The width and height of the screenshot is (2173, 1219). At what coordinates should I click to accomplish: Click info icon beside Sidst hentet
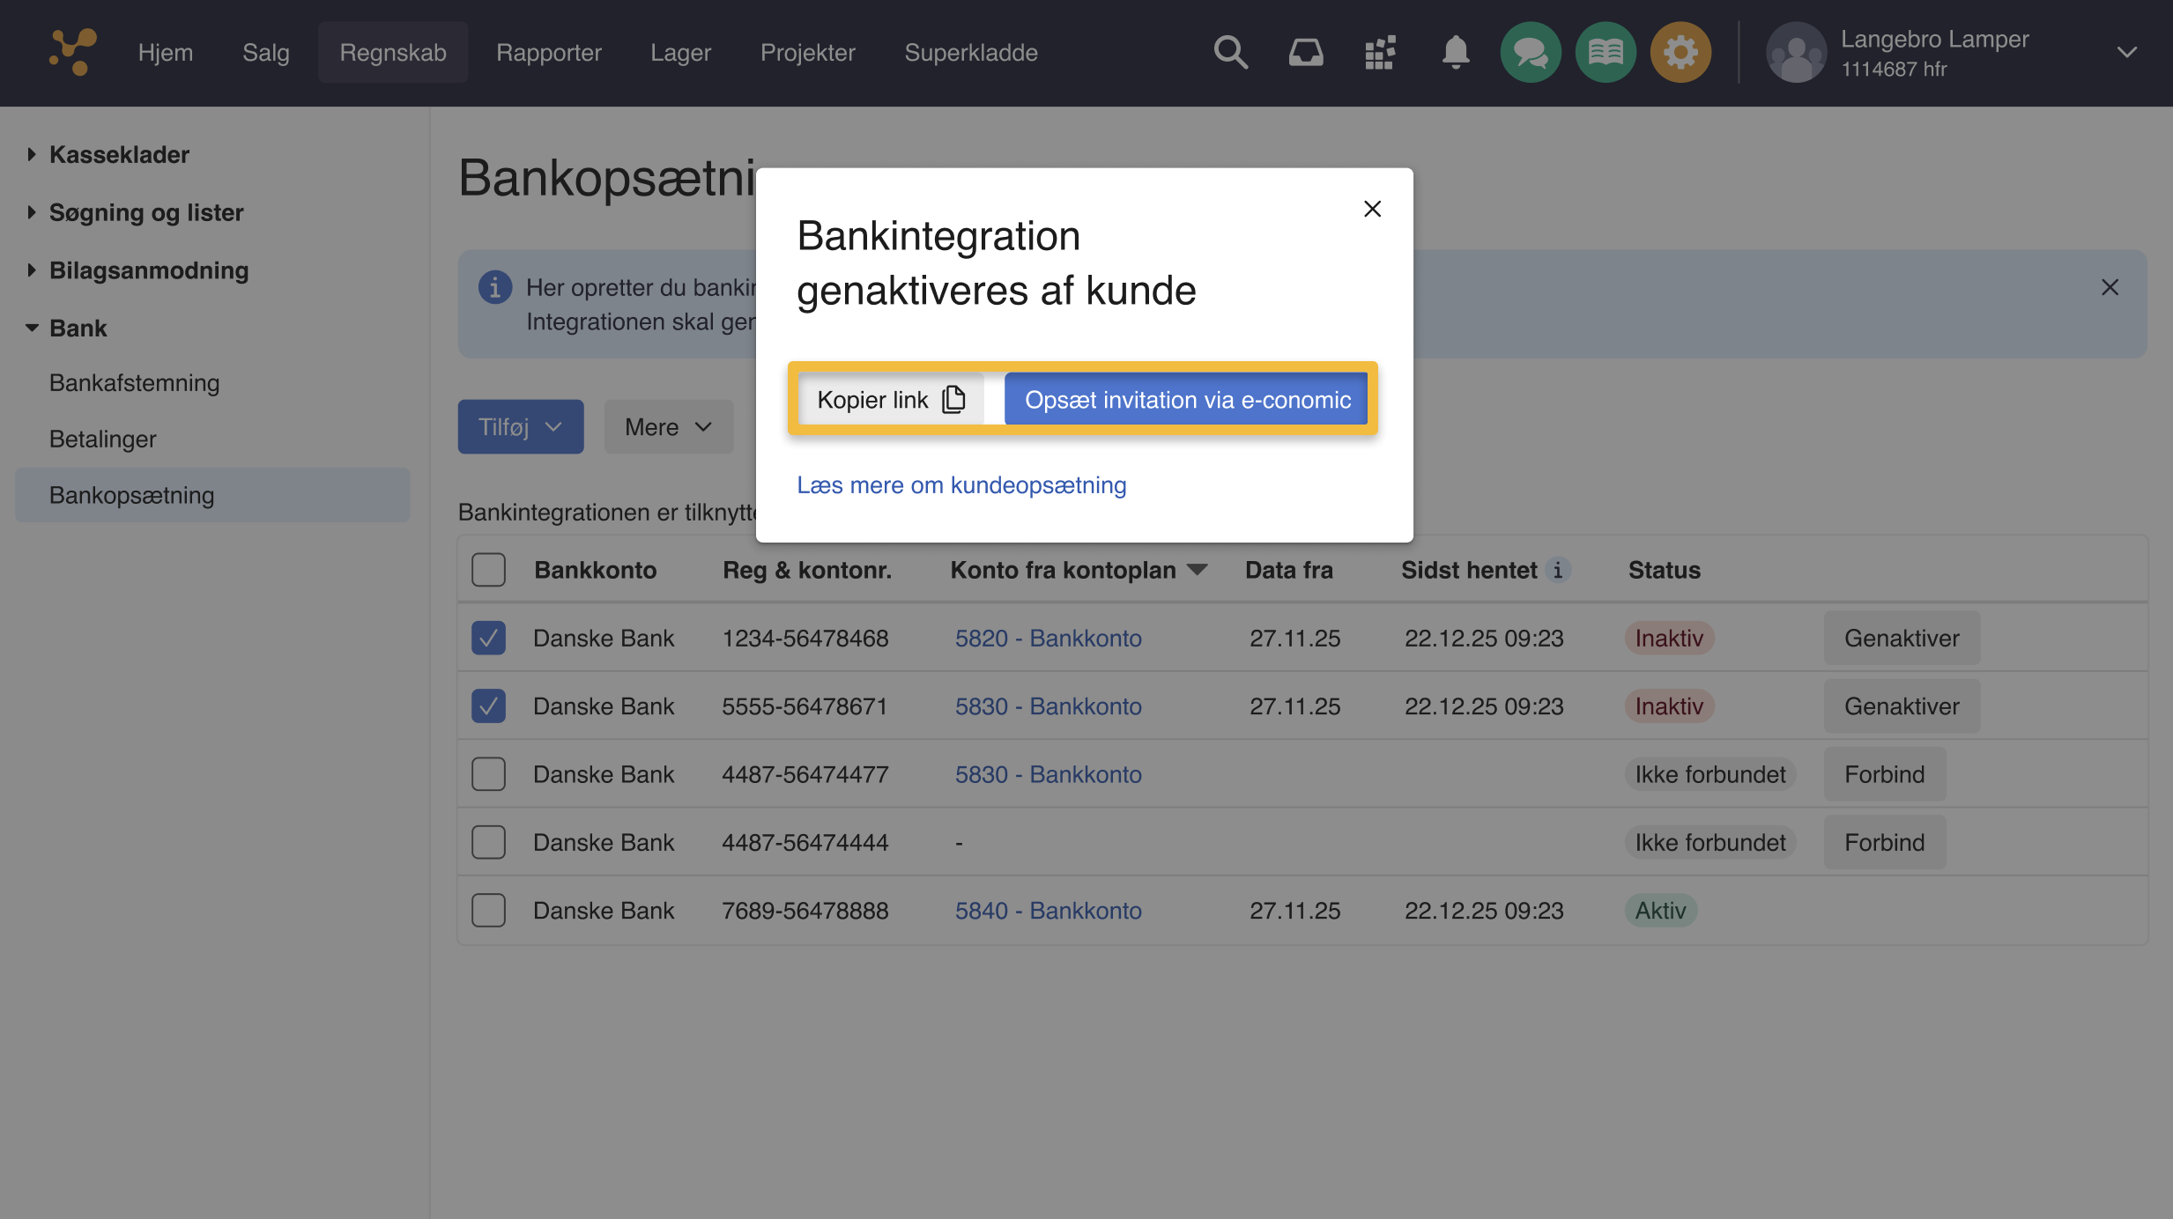click(x=1558, y=570)
